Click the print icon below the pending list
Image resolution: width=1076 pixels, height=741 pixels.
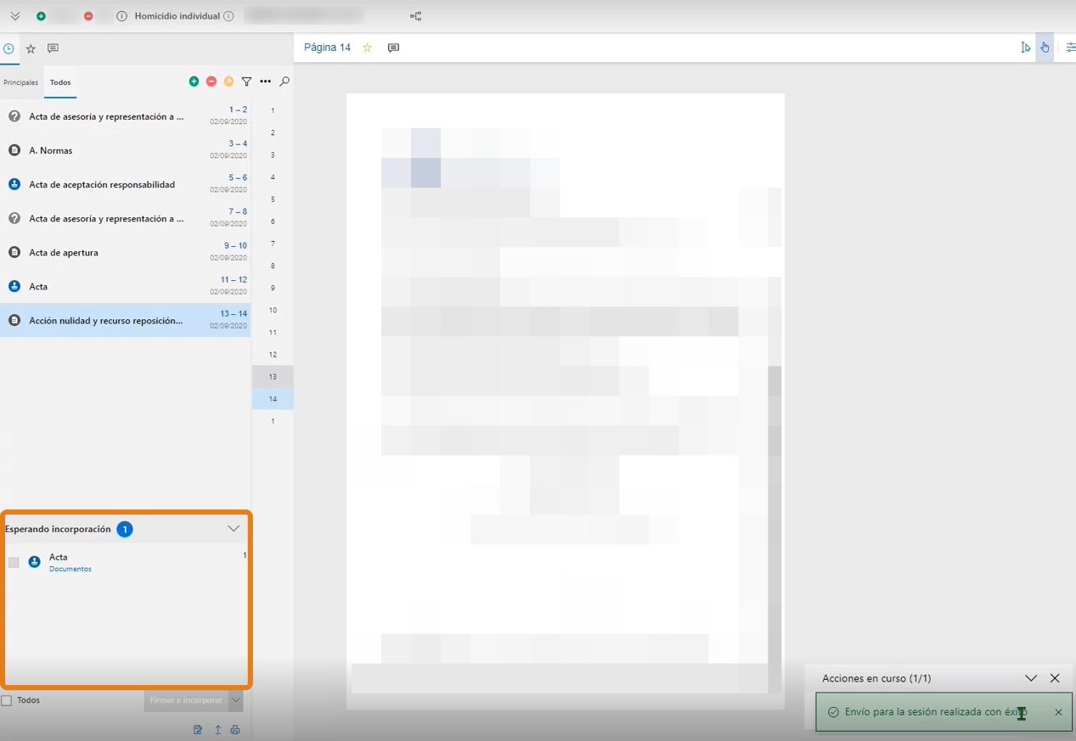(235, 730)
